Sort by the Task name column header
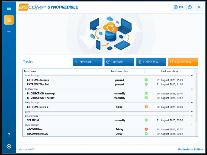This screenshot has width=207, height=155. click(x=59, y=71)
